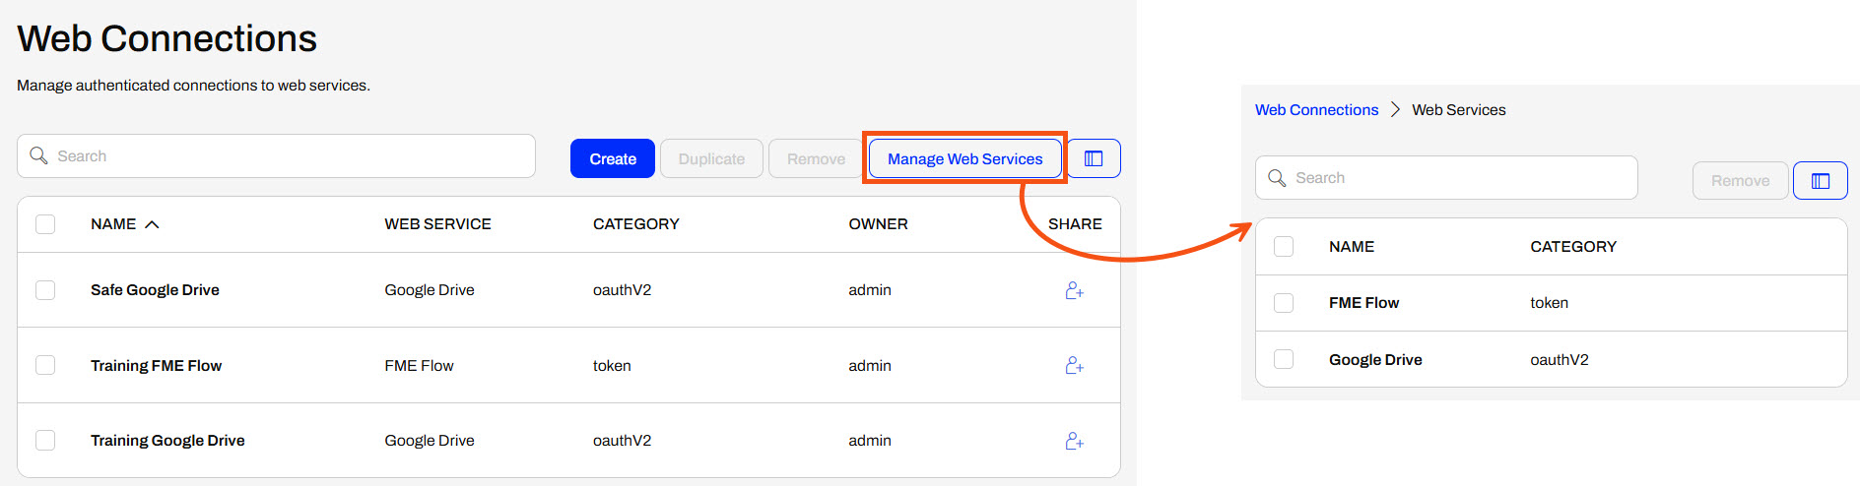This screenshot has height=486, width=1860.
Task: Toggle select-all checkbox in Web Services table
Action: pos(1284,246)
